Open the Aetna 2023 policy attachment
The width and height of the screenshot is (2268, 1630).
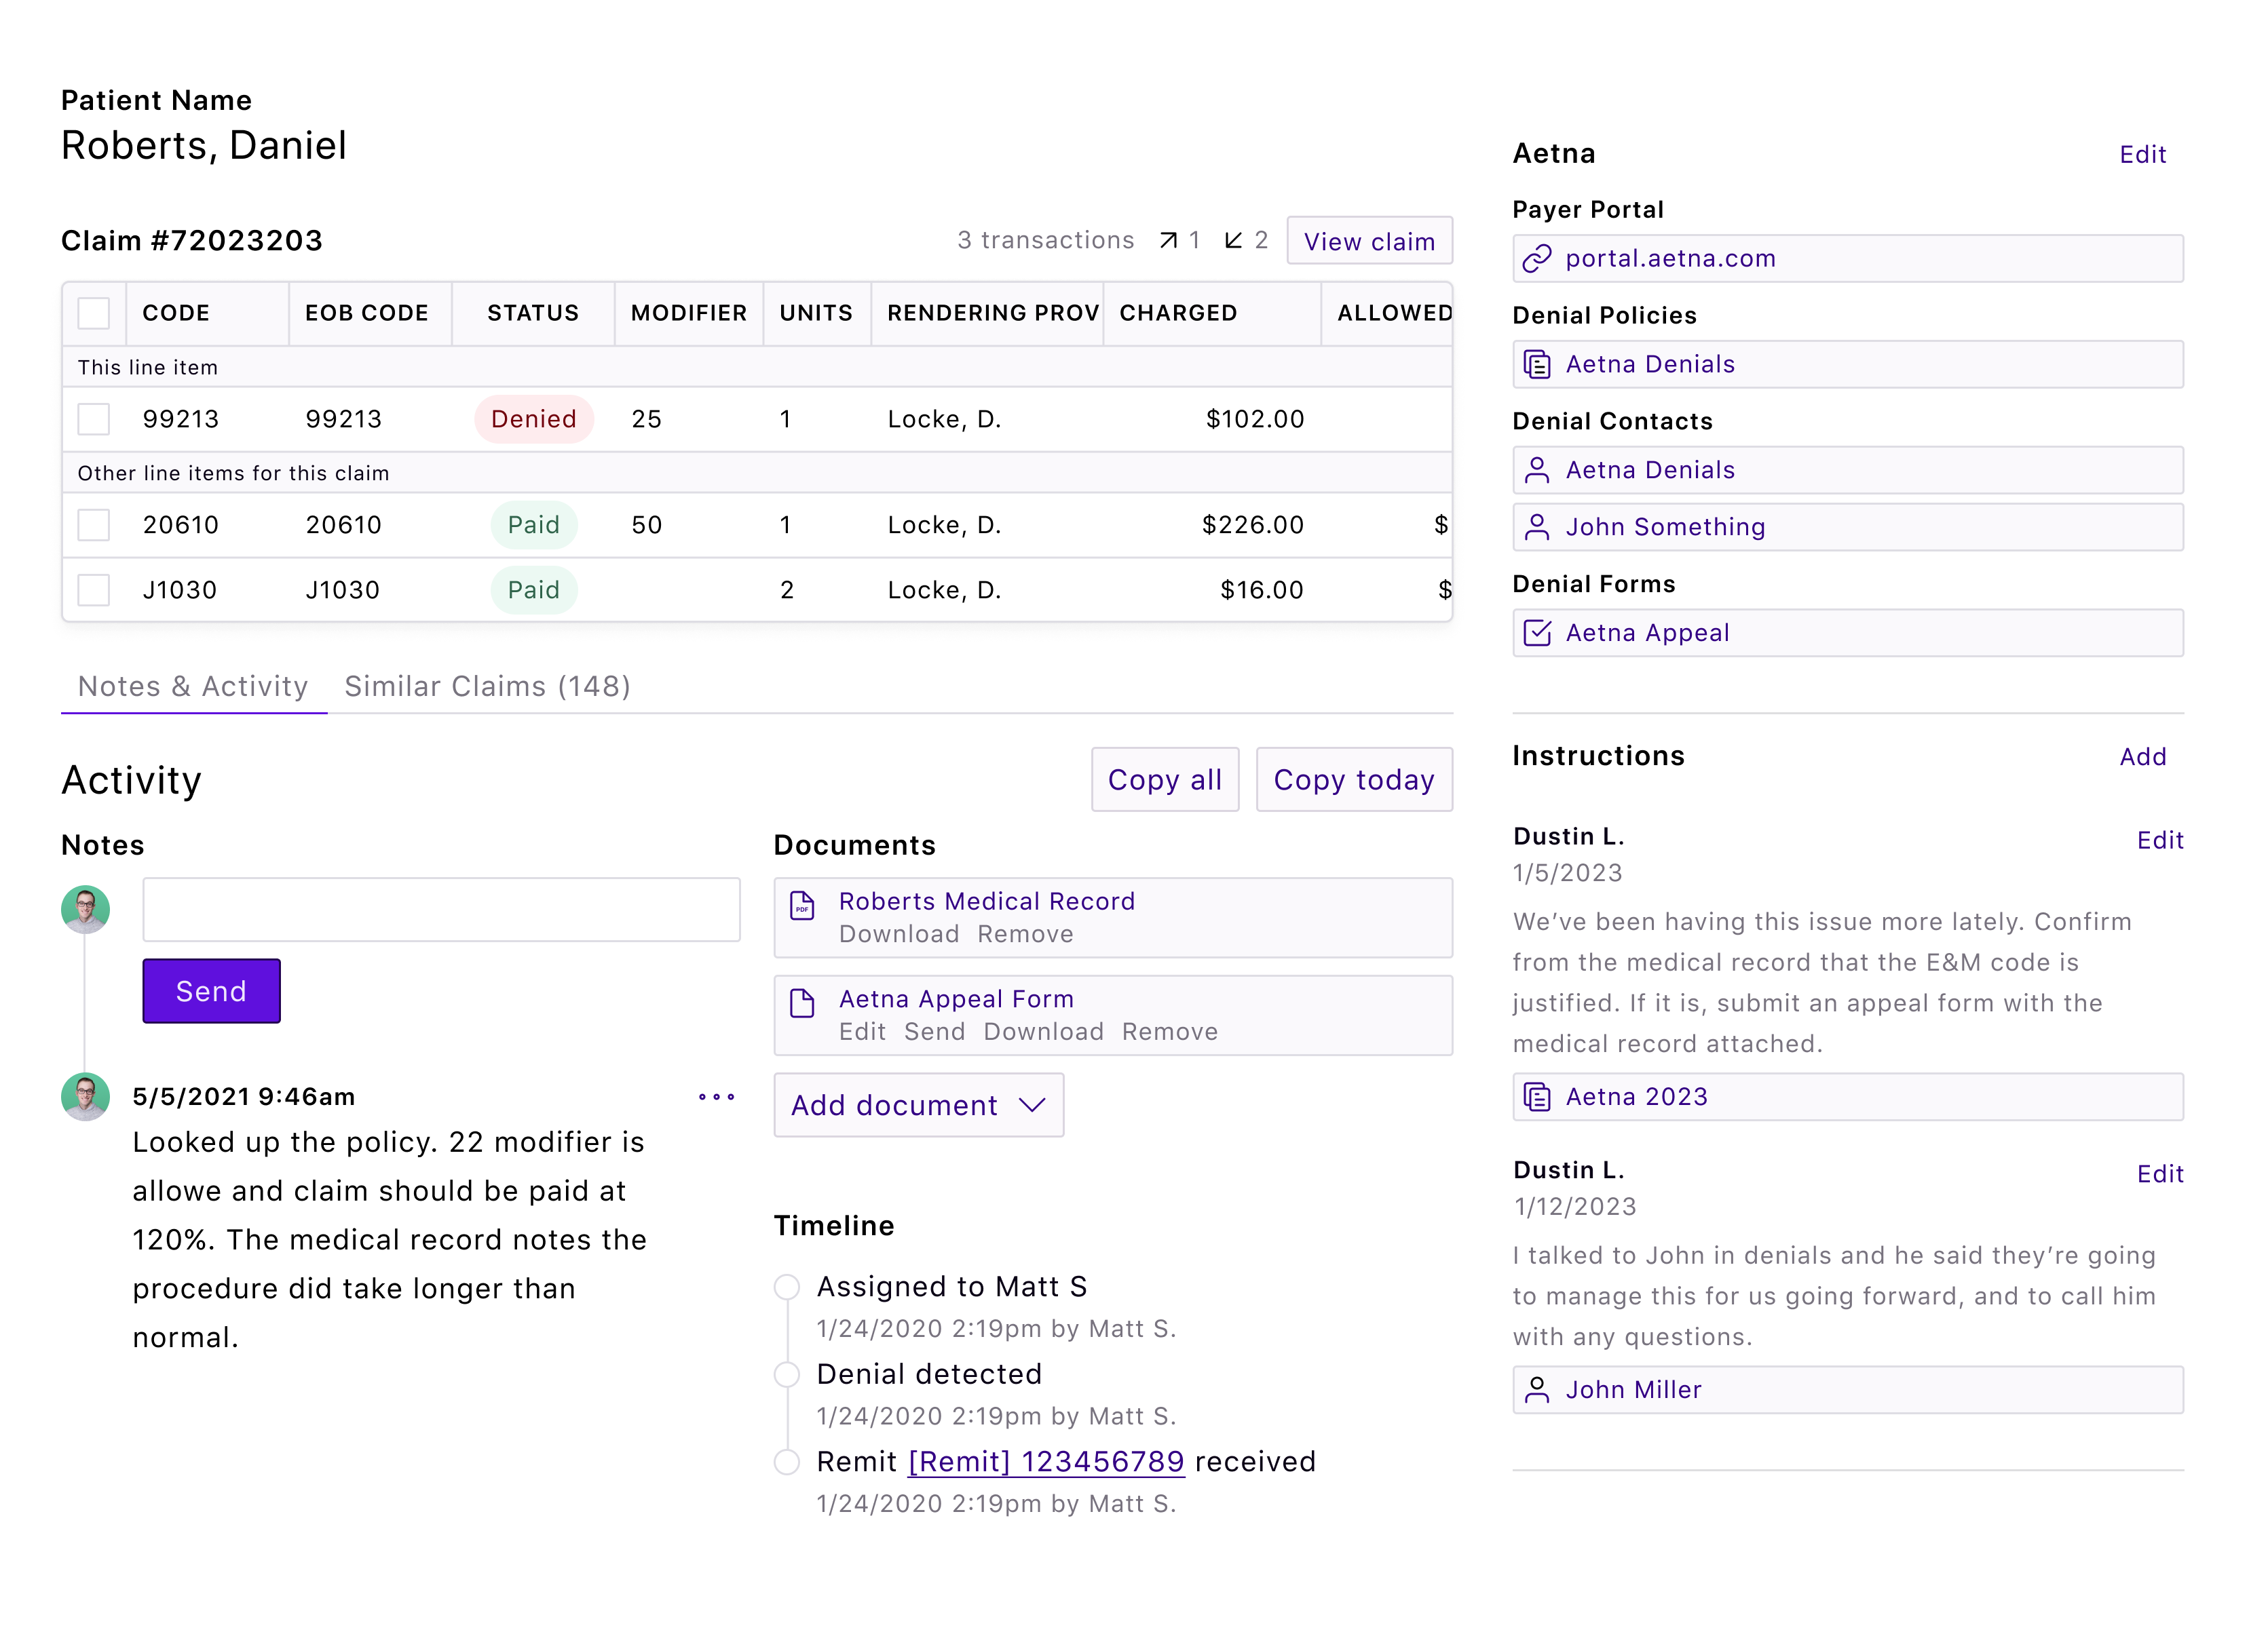[1847, 1096]
